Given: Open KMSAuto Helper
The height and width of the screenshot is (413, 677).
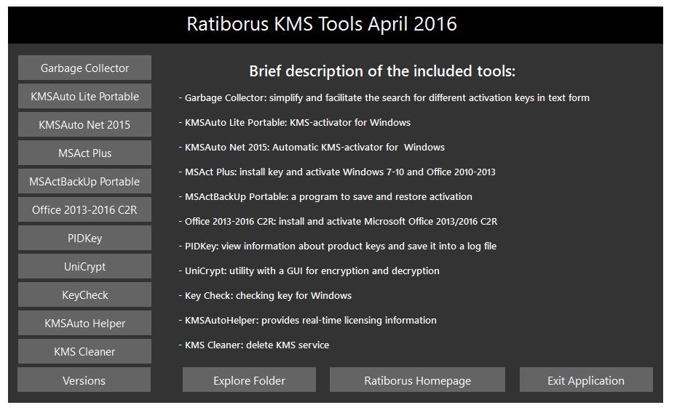Looking at the screenshot, I should [x=84, y=324].
